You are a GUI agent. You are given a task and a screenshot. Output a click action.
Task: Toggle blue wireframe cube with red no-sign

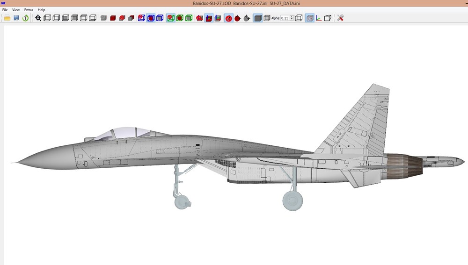(142, 18)
